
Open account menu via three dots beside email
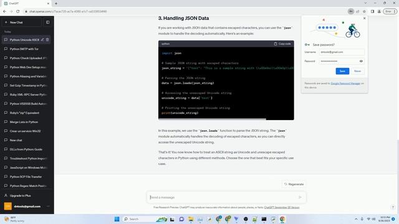[x=48, y=206]
